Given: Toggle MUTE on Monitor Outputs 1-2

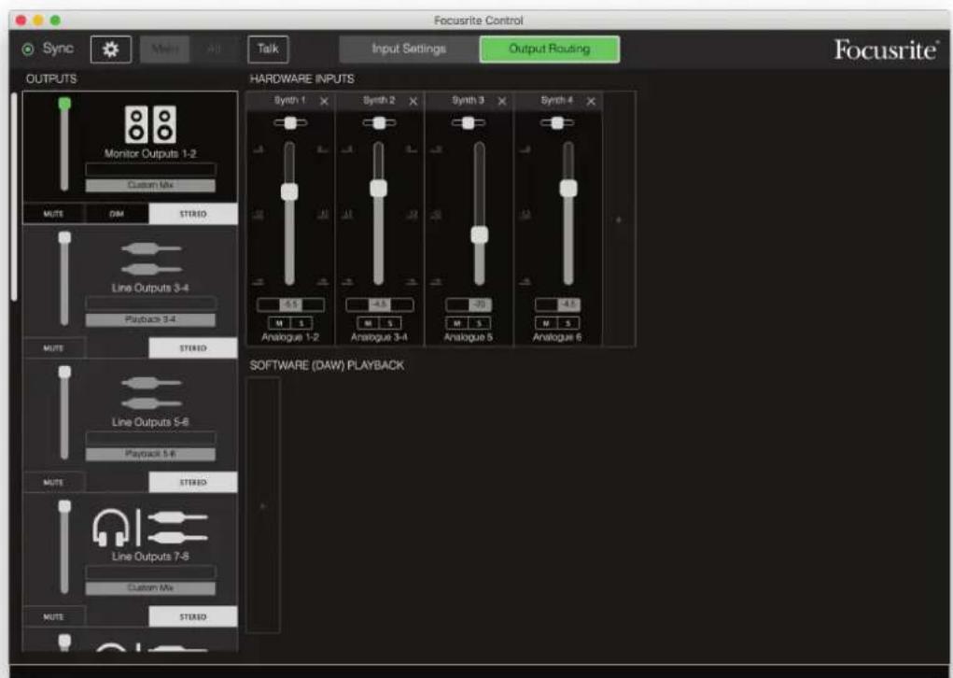Looking at the screenshot, I should [53, 214].
